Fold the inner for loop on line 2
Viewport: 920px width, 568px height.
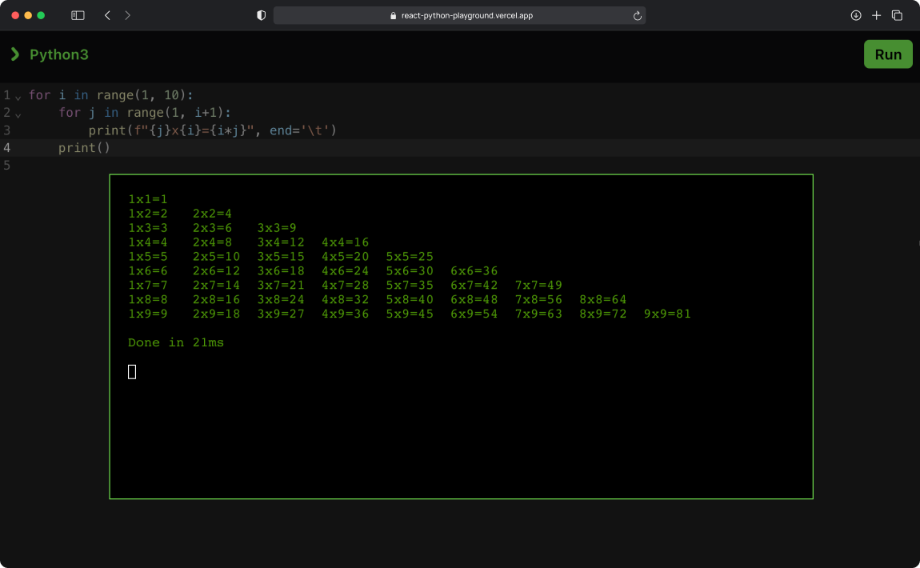[18, 114]
